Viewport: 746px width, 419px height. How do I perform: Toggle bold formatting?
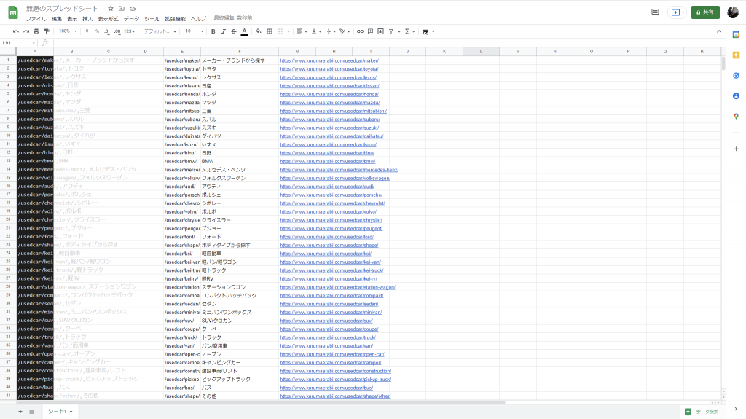coord(213,31)
